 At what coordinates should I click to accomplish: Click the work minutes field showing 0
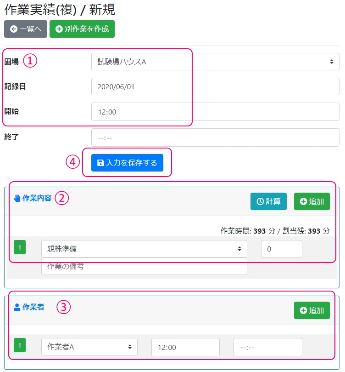click(282, 249)
